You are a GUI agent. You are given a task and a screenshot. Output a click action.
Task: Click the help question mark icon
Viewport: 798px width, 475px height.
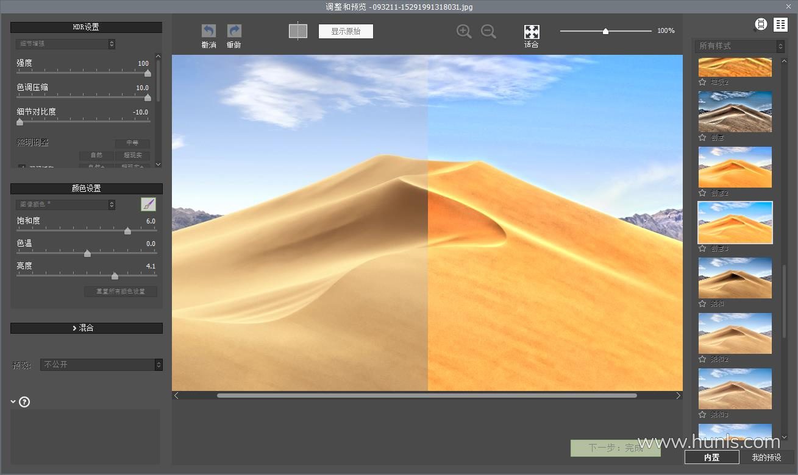point(24,402)
